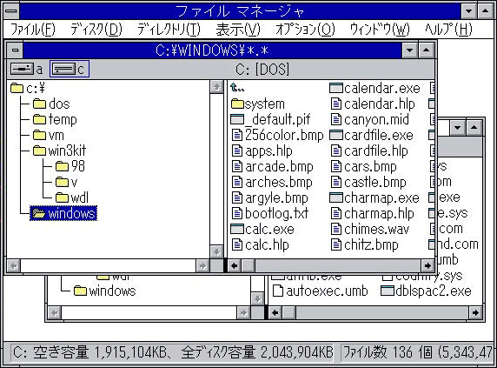Select castle.bmp file
Screen dimensions: 497x368
coord(368,182)
